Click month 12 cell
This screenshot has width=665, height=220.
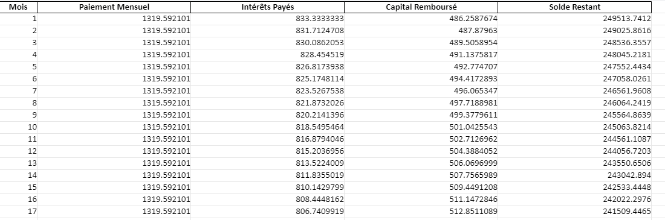tap(19, 151)
